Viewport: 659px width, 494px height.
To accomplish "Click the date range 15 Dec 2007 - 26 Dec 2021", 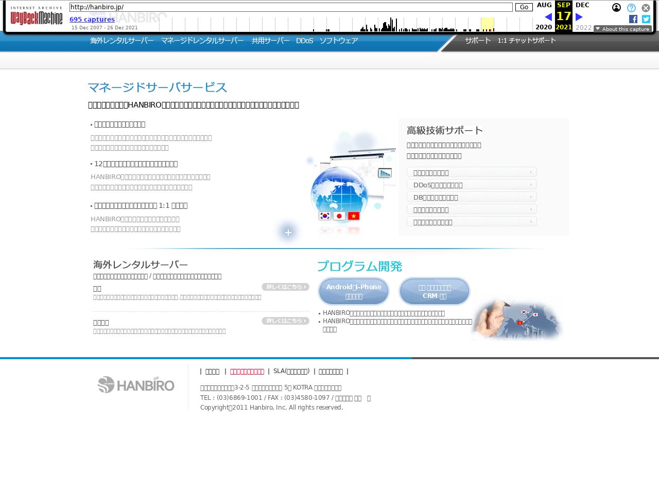I will click(x=105, y=28).
